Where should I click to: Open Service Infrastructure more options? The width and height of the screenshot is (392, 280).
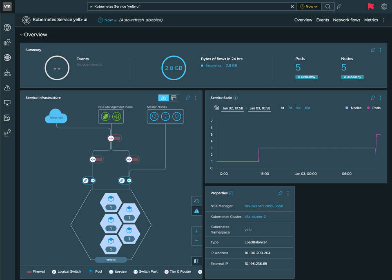pyautogui.click(x=196, y=98)
